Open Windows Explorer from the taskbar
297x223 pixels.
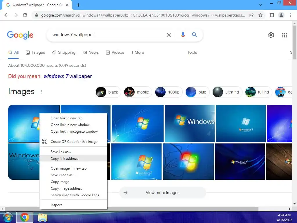(x=43, y=217)
